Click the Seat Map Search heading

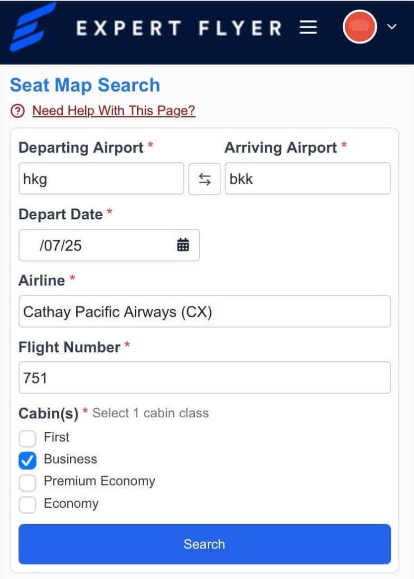[85, 85]
